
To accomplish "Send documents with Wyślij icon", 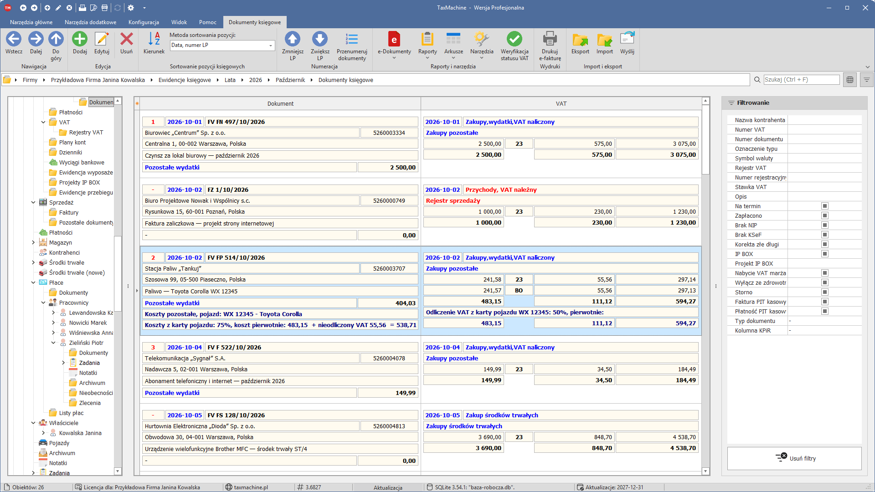I will coord(627,39).
